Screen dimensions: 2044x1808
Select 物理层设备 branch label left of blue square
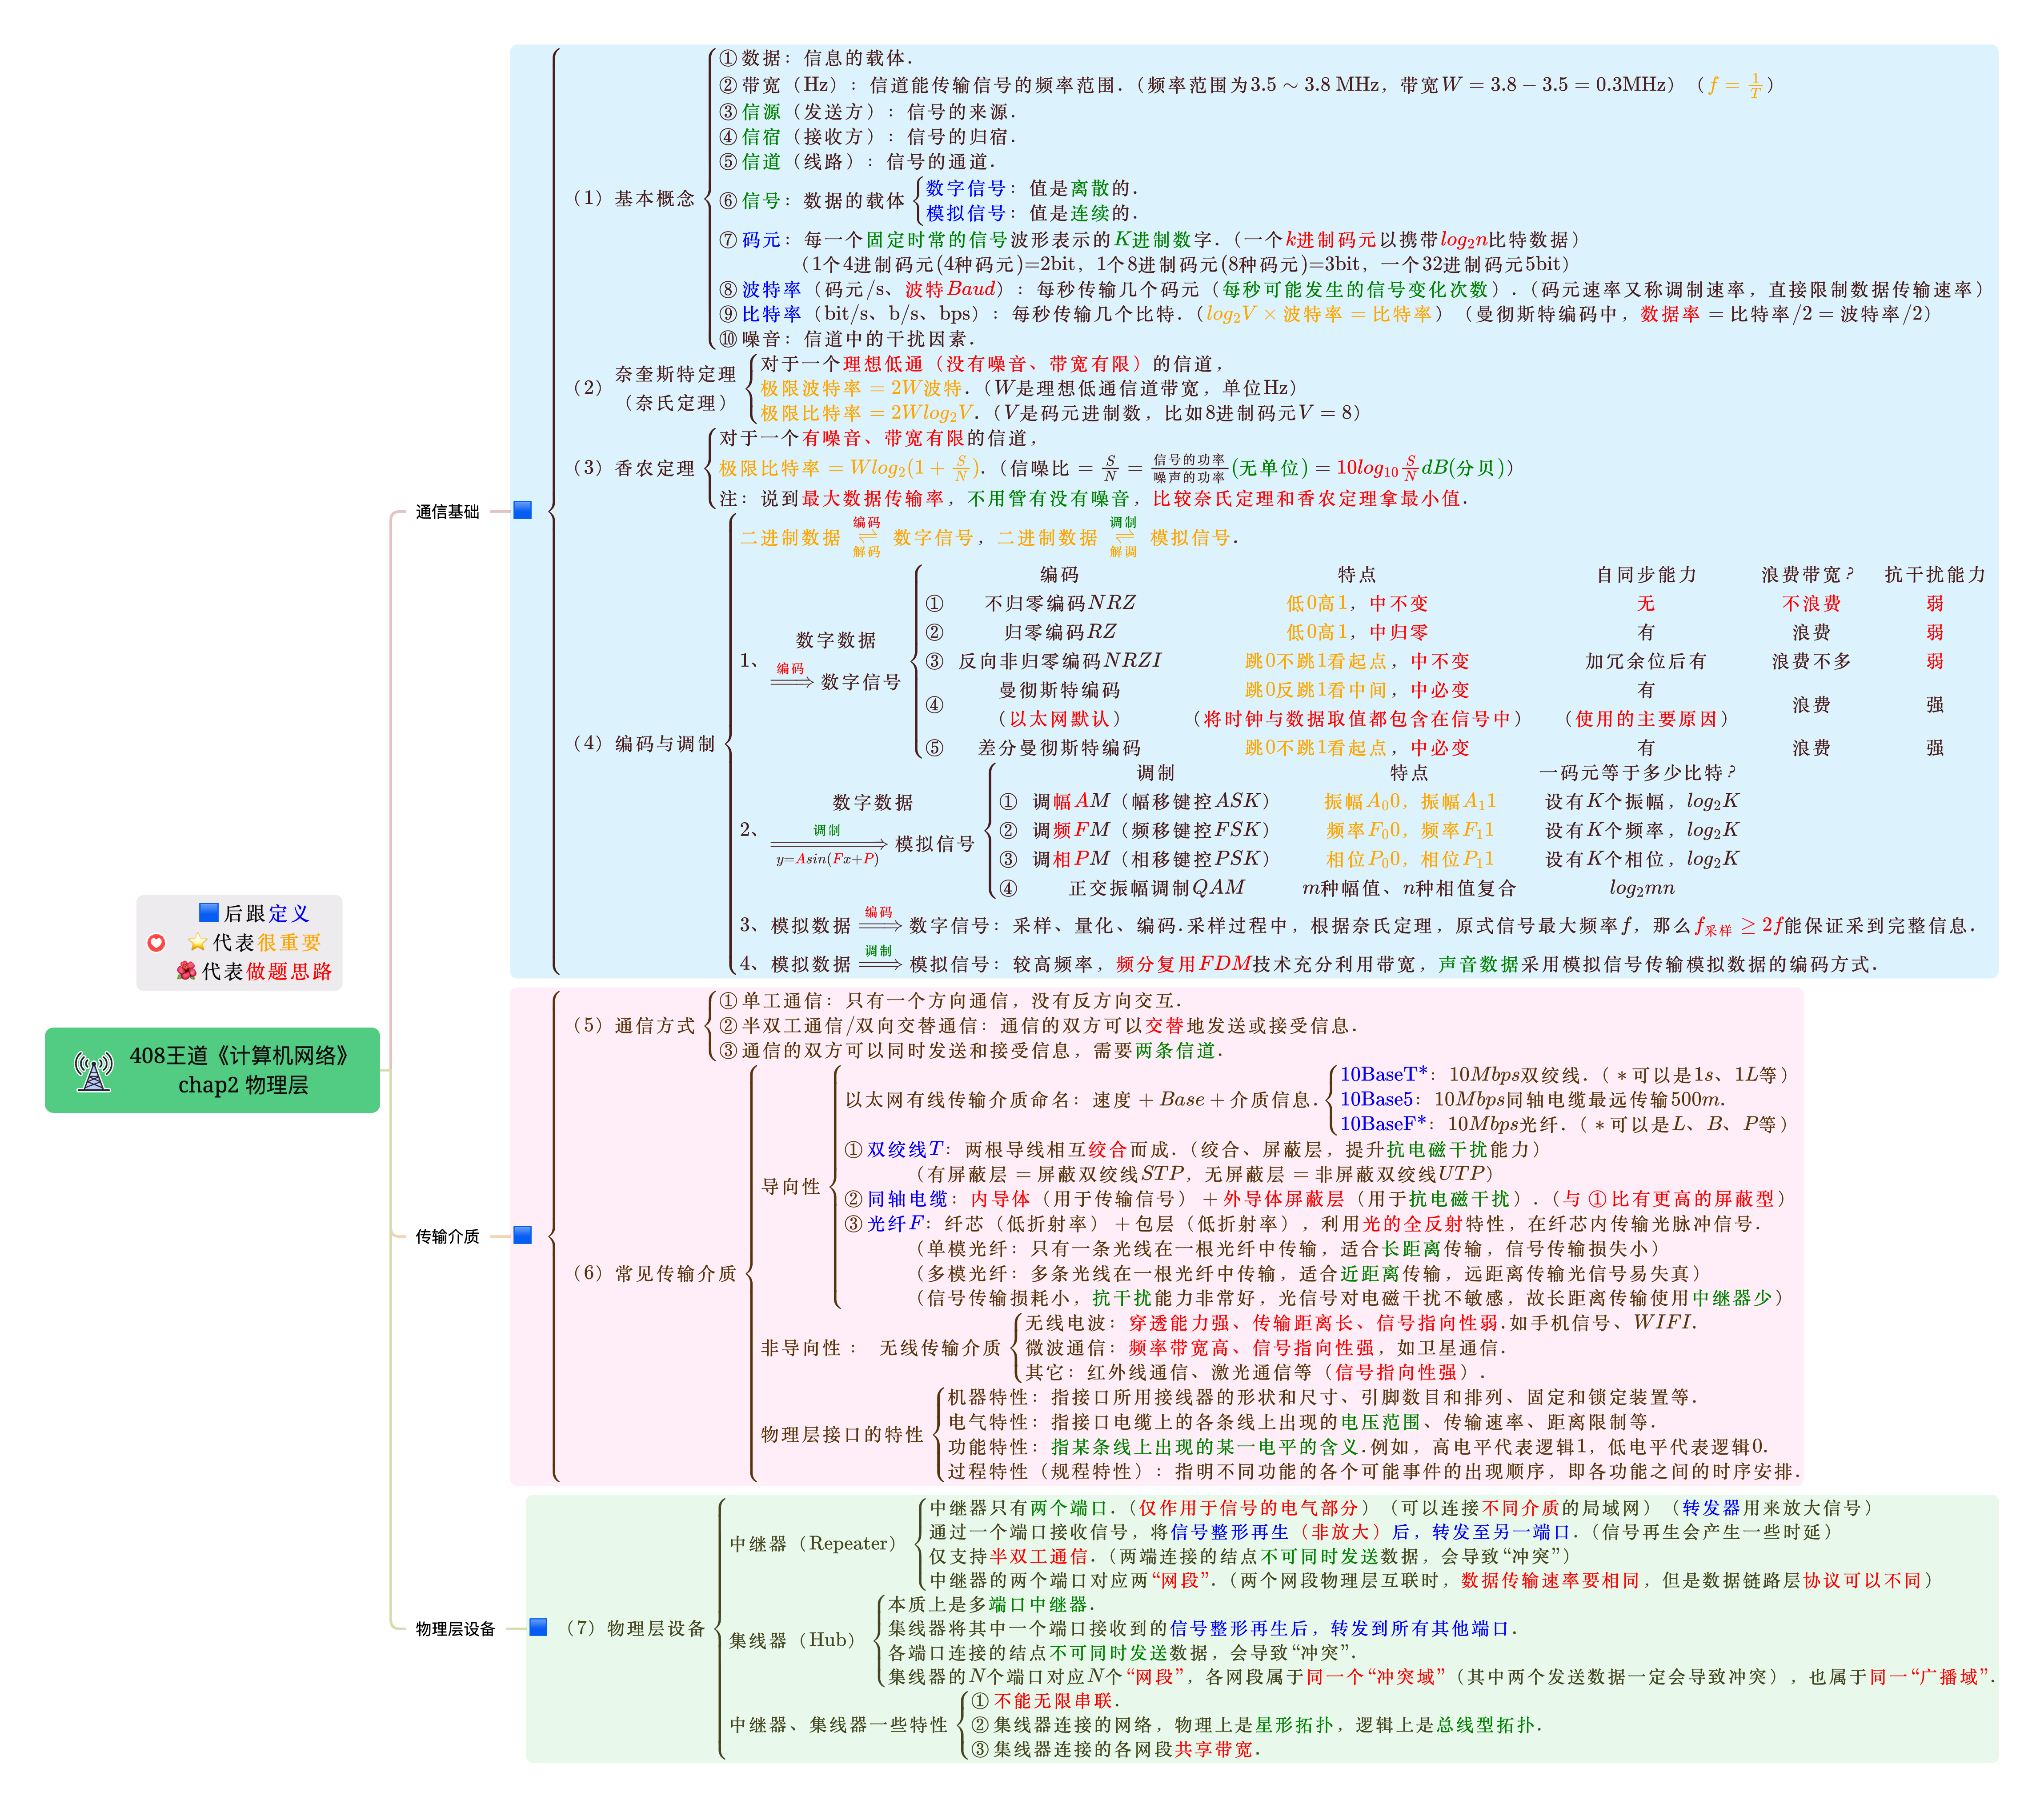tap(455, 1629)
